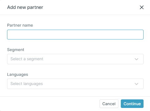Dismiss dialog using Cancel

pyautogui.click(x=109, y=104)
